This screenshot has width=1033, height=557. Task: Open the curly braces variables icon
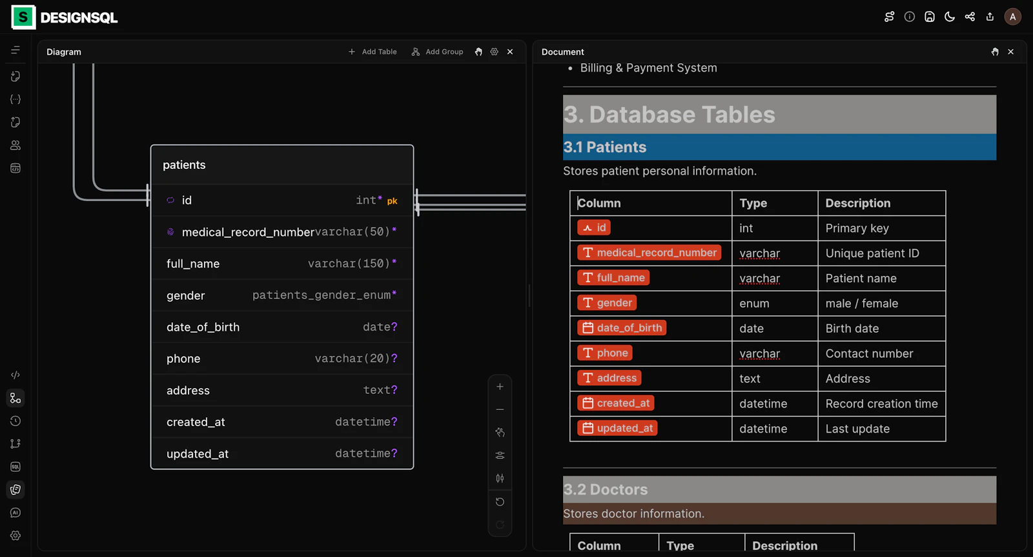15,99
